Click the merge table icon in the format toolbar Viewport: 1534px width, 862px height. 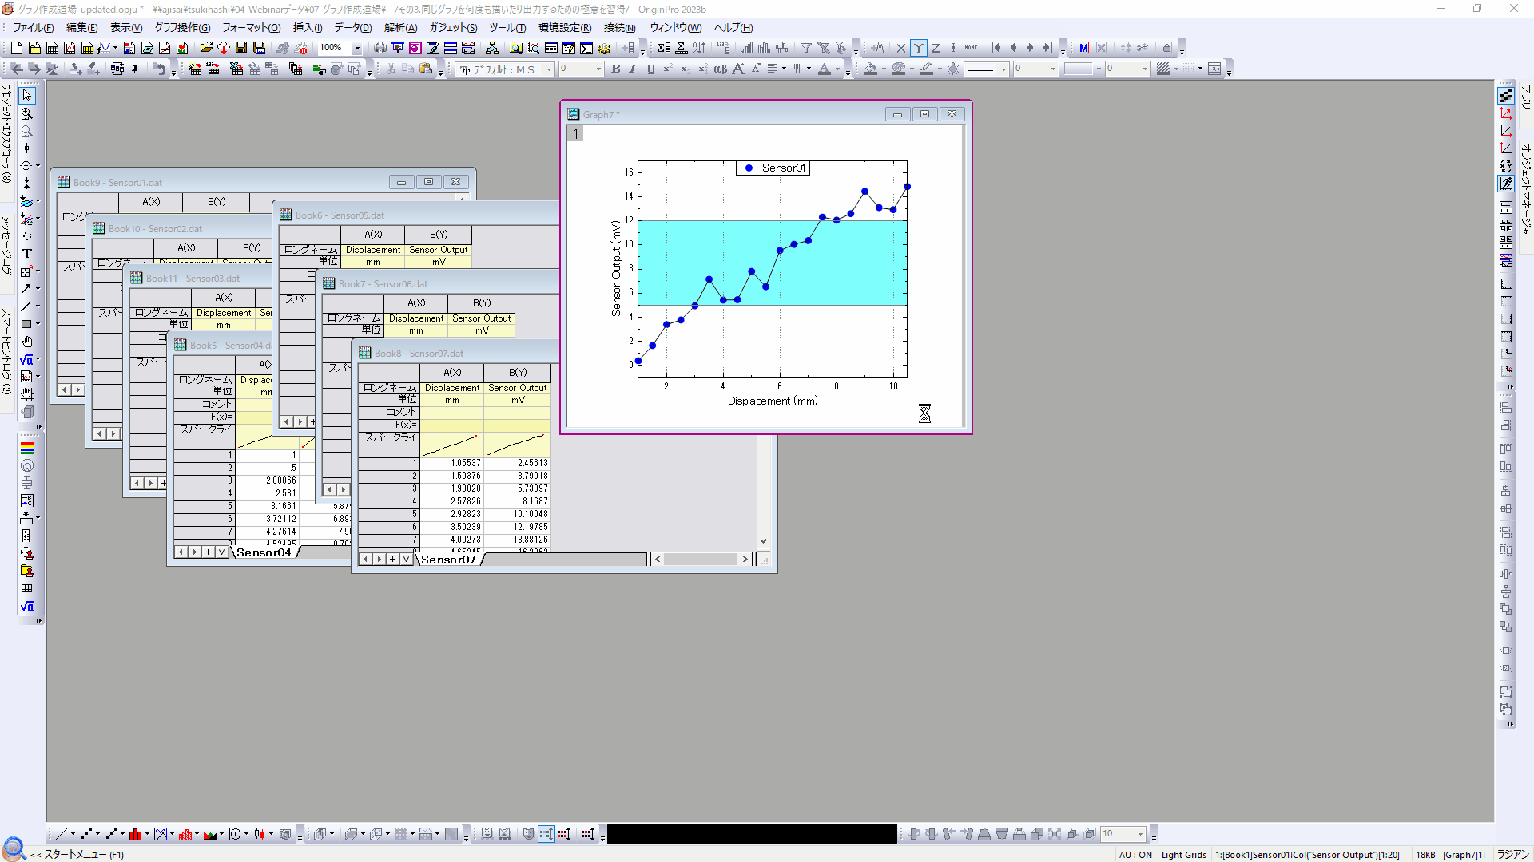(1214, 69)
